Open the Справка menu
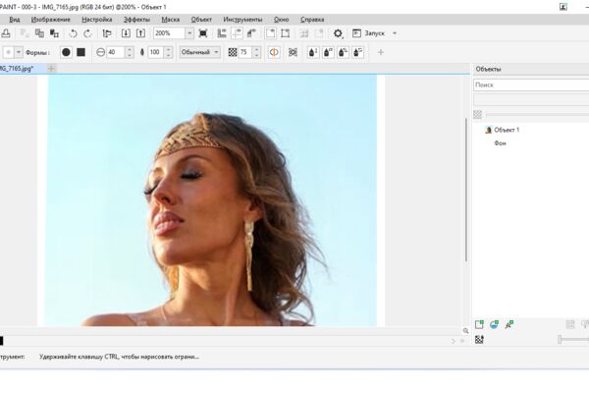589x393 pixels. pos(312,20)
